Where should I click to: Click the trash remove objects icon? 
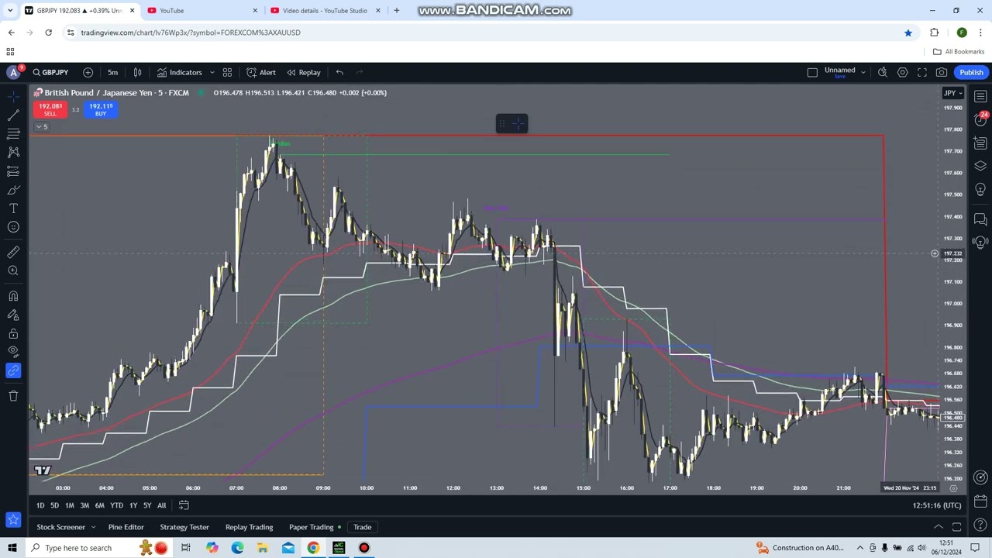pyautogui.click(x=13, y=396)
